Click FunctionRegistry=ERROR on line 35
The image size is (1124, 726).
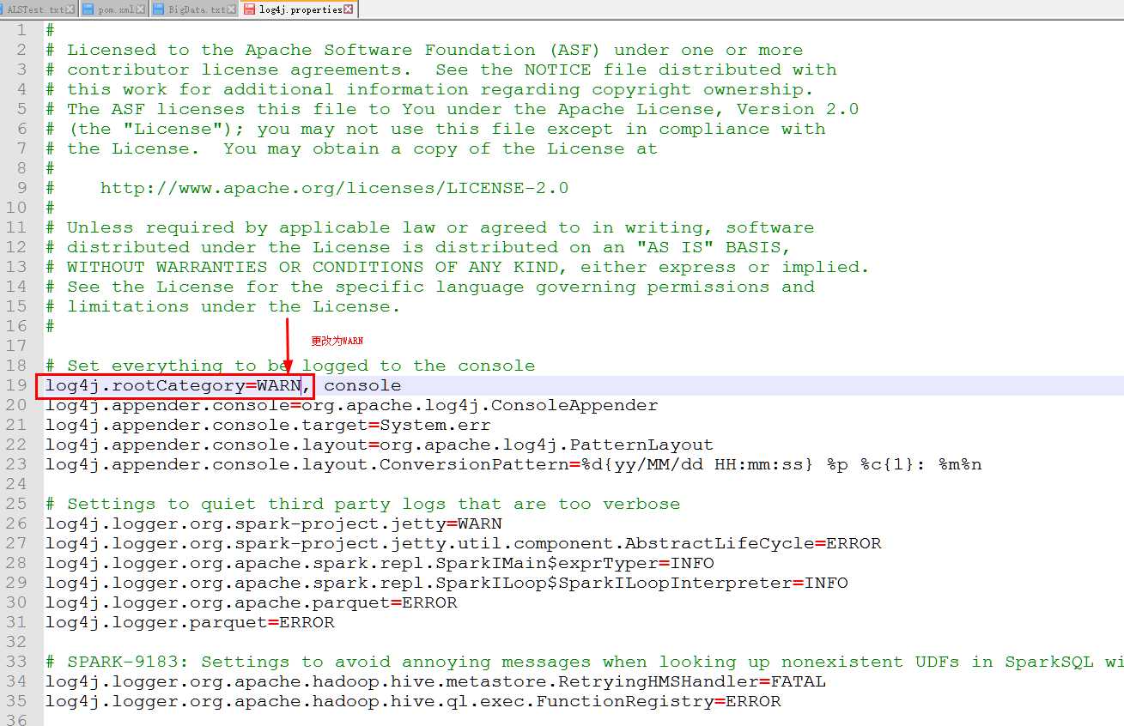pyautogui.click(x=658, y=701)
